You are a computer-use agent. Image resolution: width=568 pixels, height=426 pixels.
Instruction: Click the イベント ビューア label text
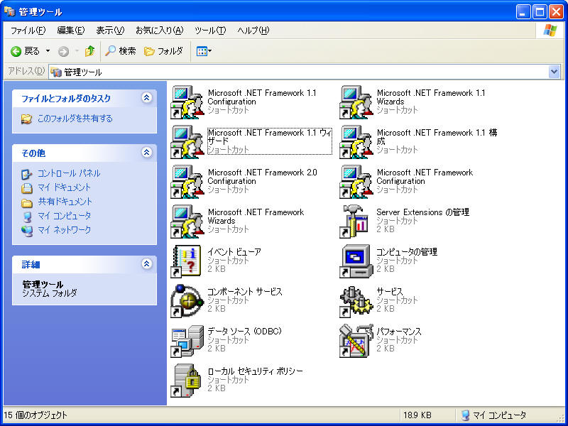(234, 252)
